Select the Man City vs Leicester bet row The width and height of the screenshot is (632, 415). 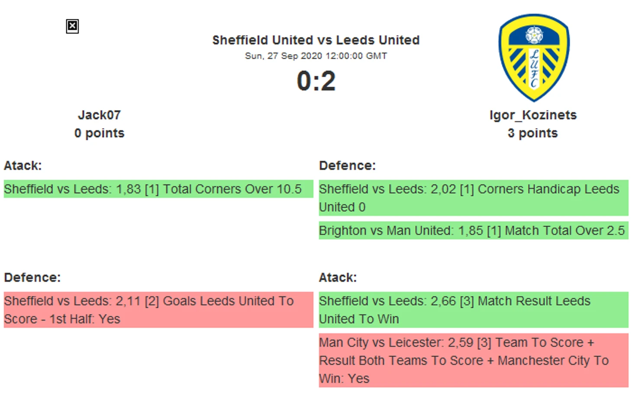coord(473,360)
